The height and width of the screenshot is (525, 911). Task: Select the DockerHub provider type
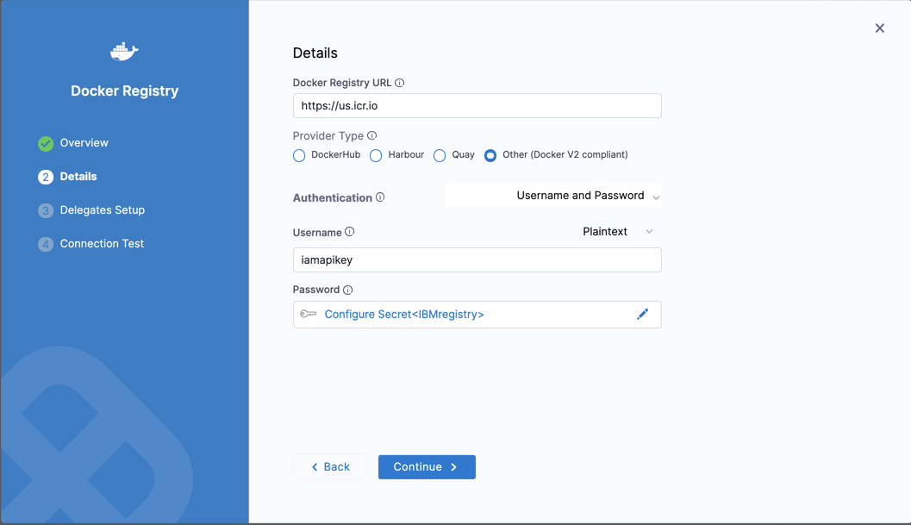click(x=299, y=155)
